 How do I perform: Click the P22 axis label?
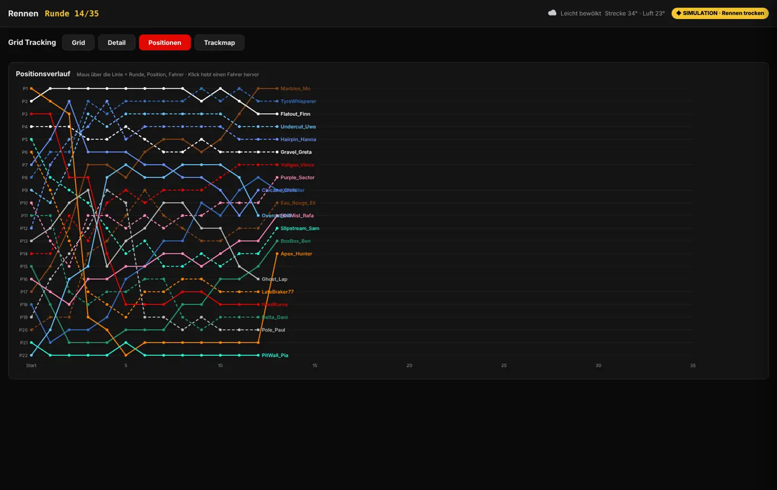[23, 355]
